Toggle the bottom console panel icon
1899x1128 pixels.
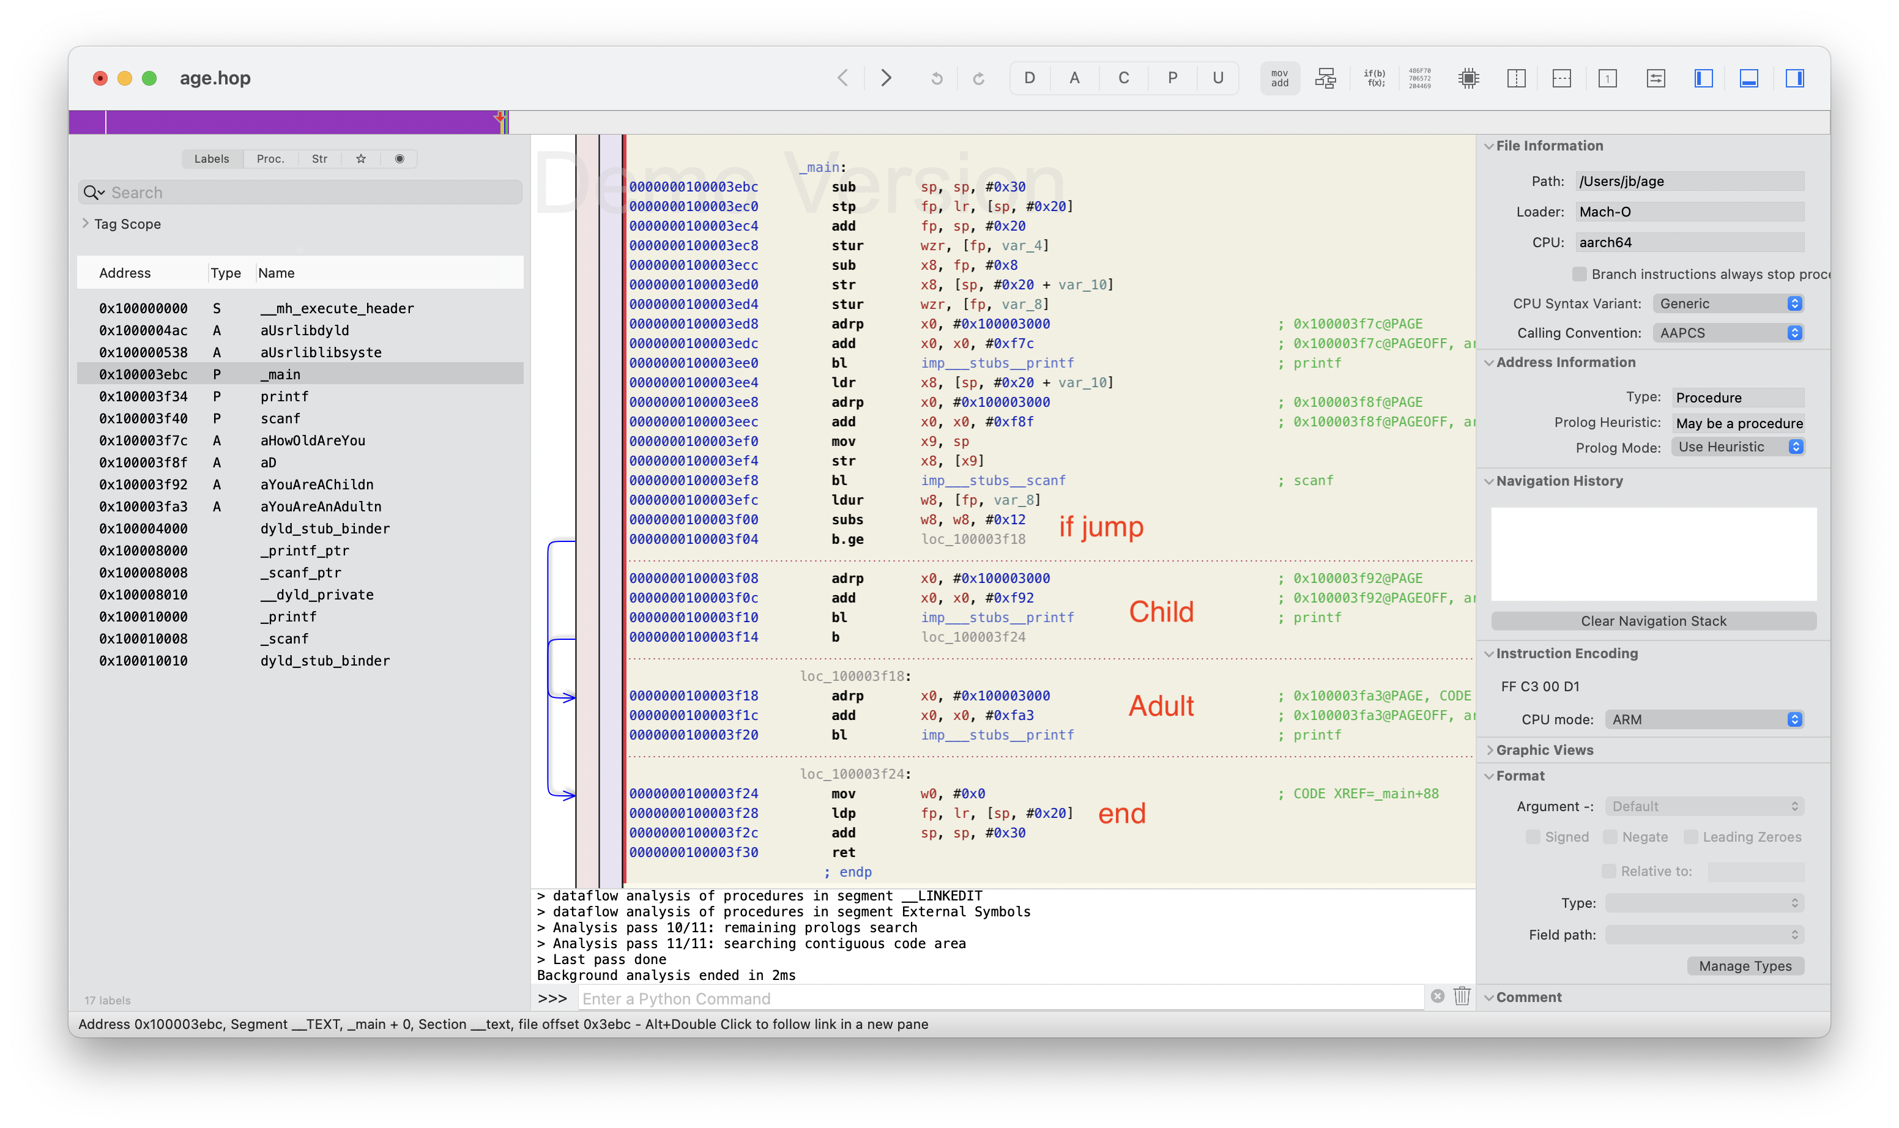pos(1748,78)
